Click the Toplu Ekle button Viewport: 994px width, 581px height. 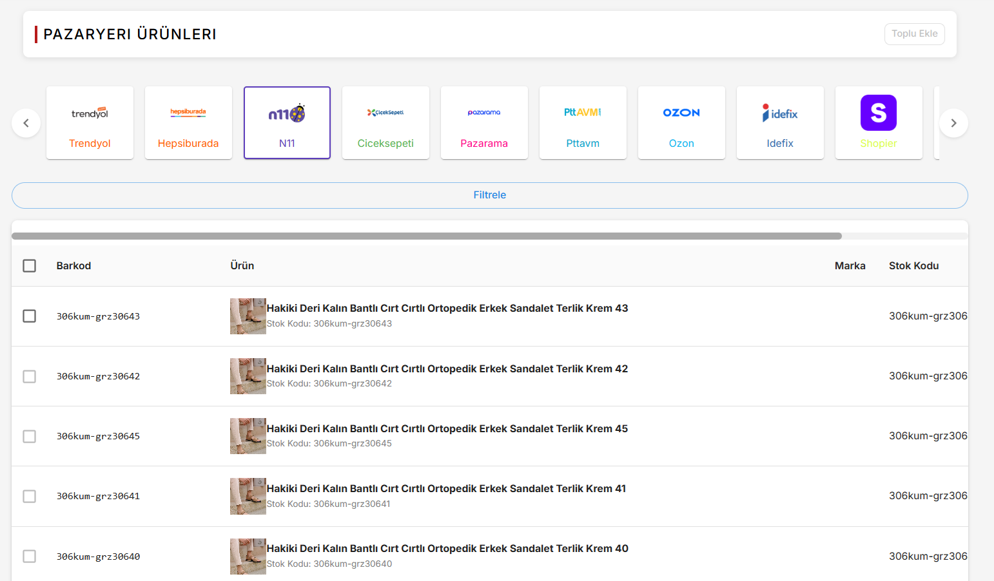tap(914, 34)
